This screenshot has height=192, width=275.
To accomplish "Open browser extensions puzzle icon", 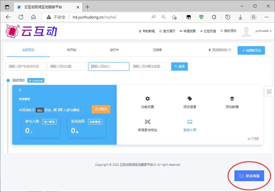I will click(x=214, y=17).
